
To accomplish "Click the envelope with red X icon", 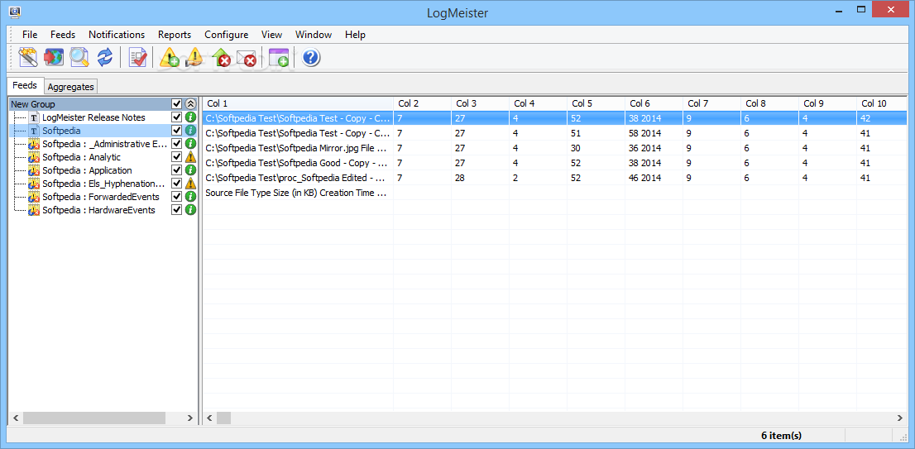I will [247, 57].
